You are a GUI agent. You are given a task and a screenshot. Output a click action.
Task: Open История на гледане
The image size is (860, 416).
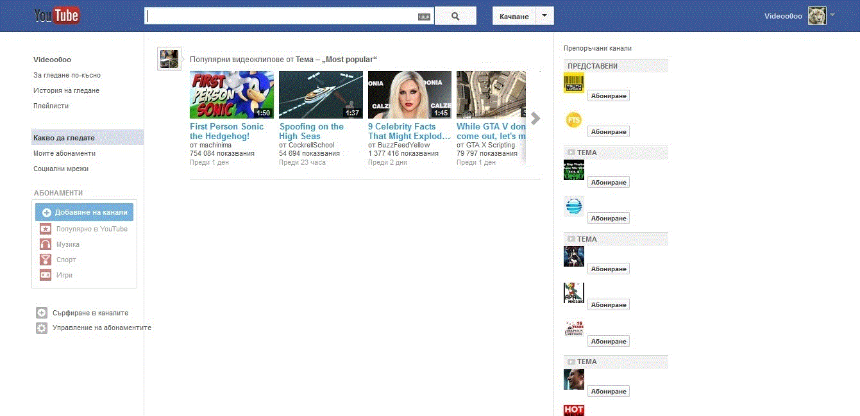(66, 90)
